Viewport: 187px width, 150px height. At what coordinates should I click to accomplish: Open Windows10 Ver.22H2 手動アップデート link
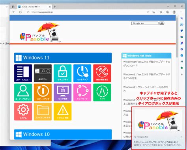point(146,64)
